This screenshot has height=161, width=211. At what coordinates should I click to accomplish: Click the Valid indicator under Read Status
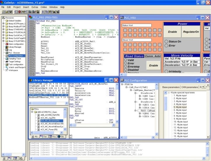[126, 60]
